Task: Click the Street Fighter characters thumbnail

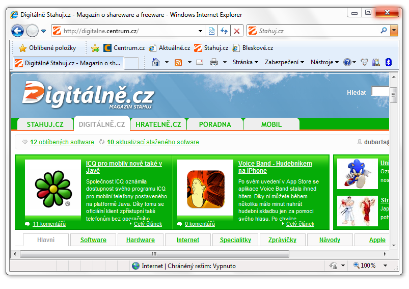Action: 358,211
